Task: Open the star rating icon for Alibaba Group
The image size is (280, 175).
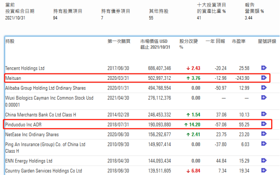Action: coord(264,87)
